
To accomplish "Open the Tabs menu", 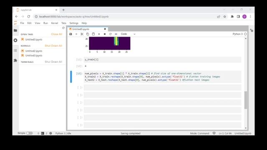I will 64,23.
